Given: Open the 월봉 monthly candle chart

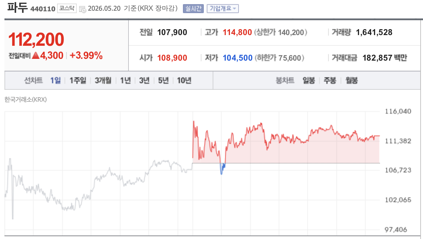Looking at the screenshot, I should point(351,80).
